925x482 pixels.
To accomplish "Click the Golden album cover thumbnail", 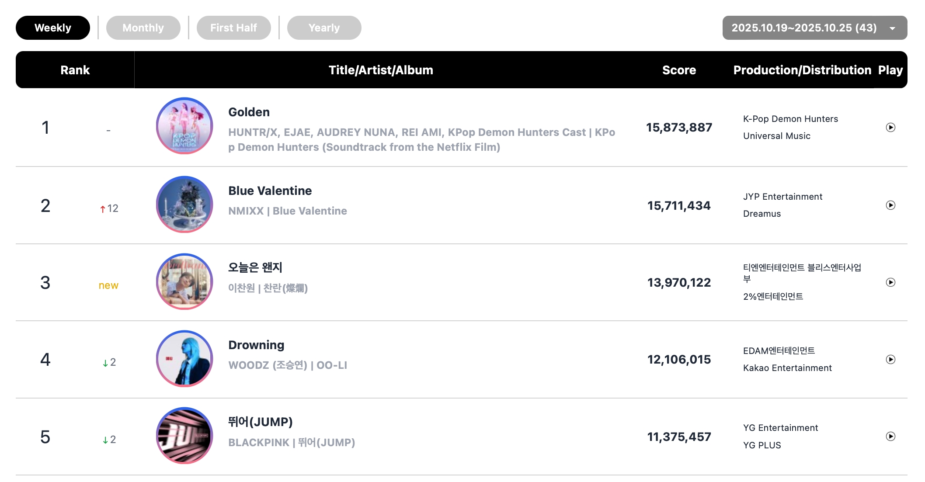I will click(184, 126).
